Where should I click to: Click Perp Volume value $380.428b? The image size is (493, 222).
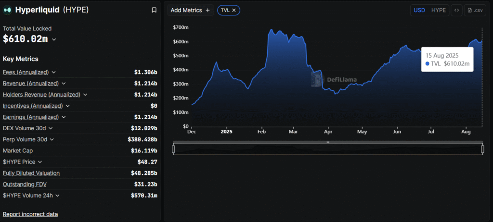coord(143,139)
